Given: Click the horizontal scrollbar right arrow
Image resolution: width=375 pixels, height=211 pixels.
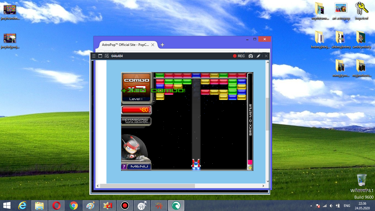Looking at the screenshot, I should tap(263, 186).
